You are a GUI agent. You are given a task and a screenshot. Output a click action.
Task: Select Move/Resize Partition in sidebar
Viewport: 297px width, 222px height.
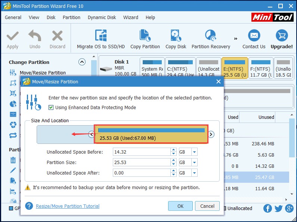pyautogui.click(x=43, y=73)
